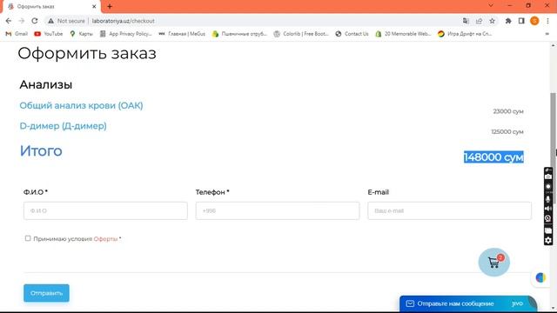Click the round colored widget icon at right
Viewport: 557px width, 313px height.
point(540,277)
